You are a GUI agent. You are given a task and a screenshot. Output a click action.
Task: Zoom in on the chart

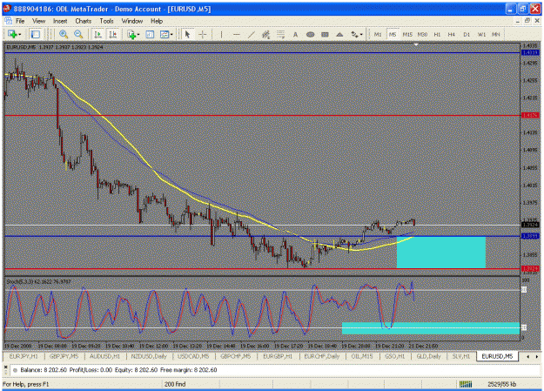[x=64, y=34]
